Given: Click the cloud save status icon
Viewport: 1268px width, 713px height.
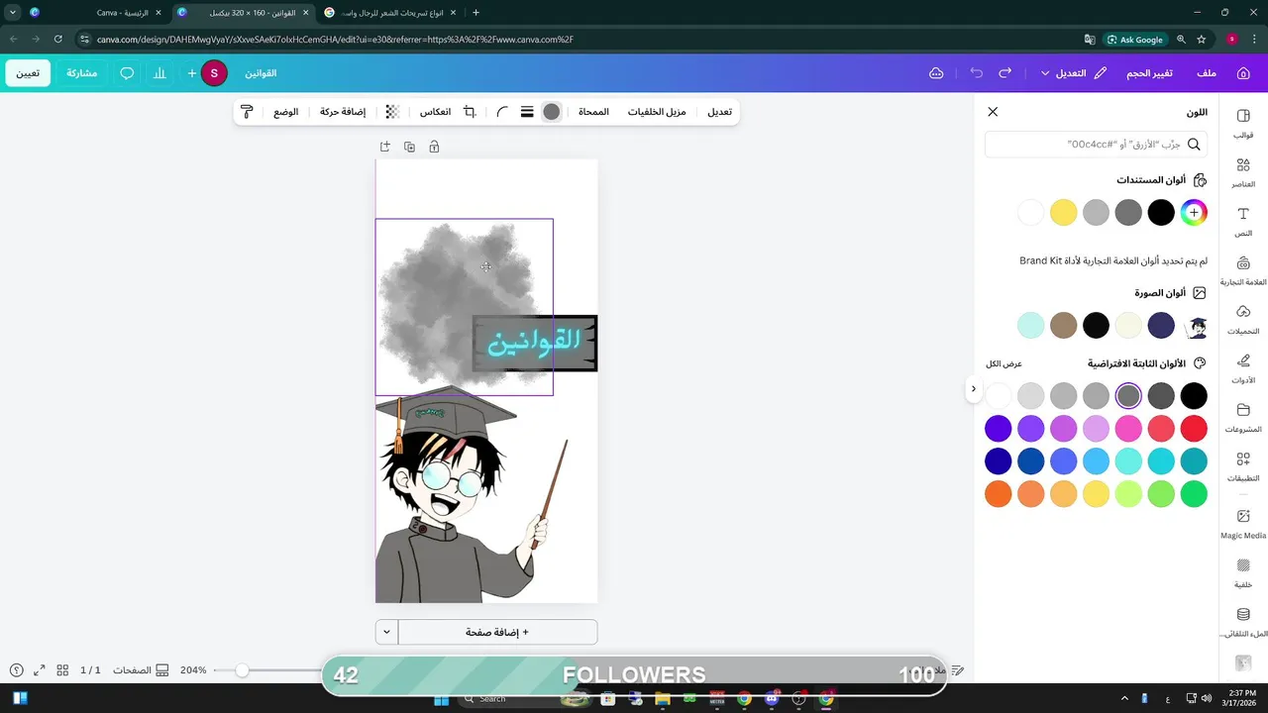Looking at the screenshot, I should (x=936, y=73).
